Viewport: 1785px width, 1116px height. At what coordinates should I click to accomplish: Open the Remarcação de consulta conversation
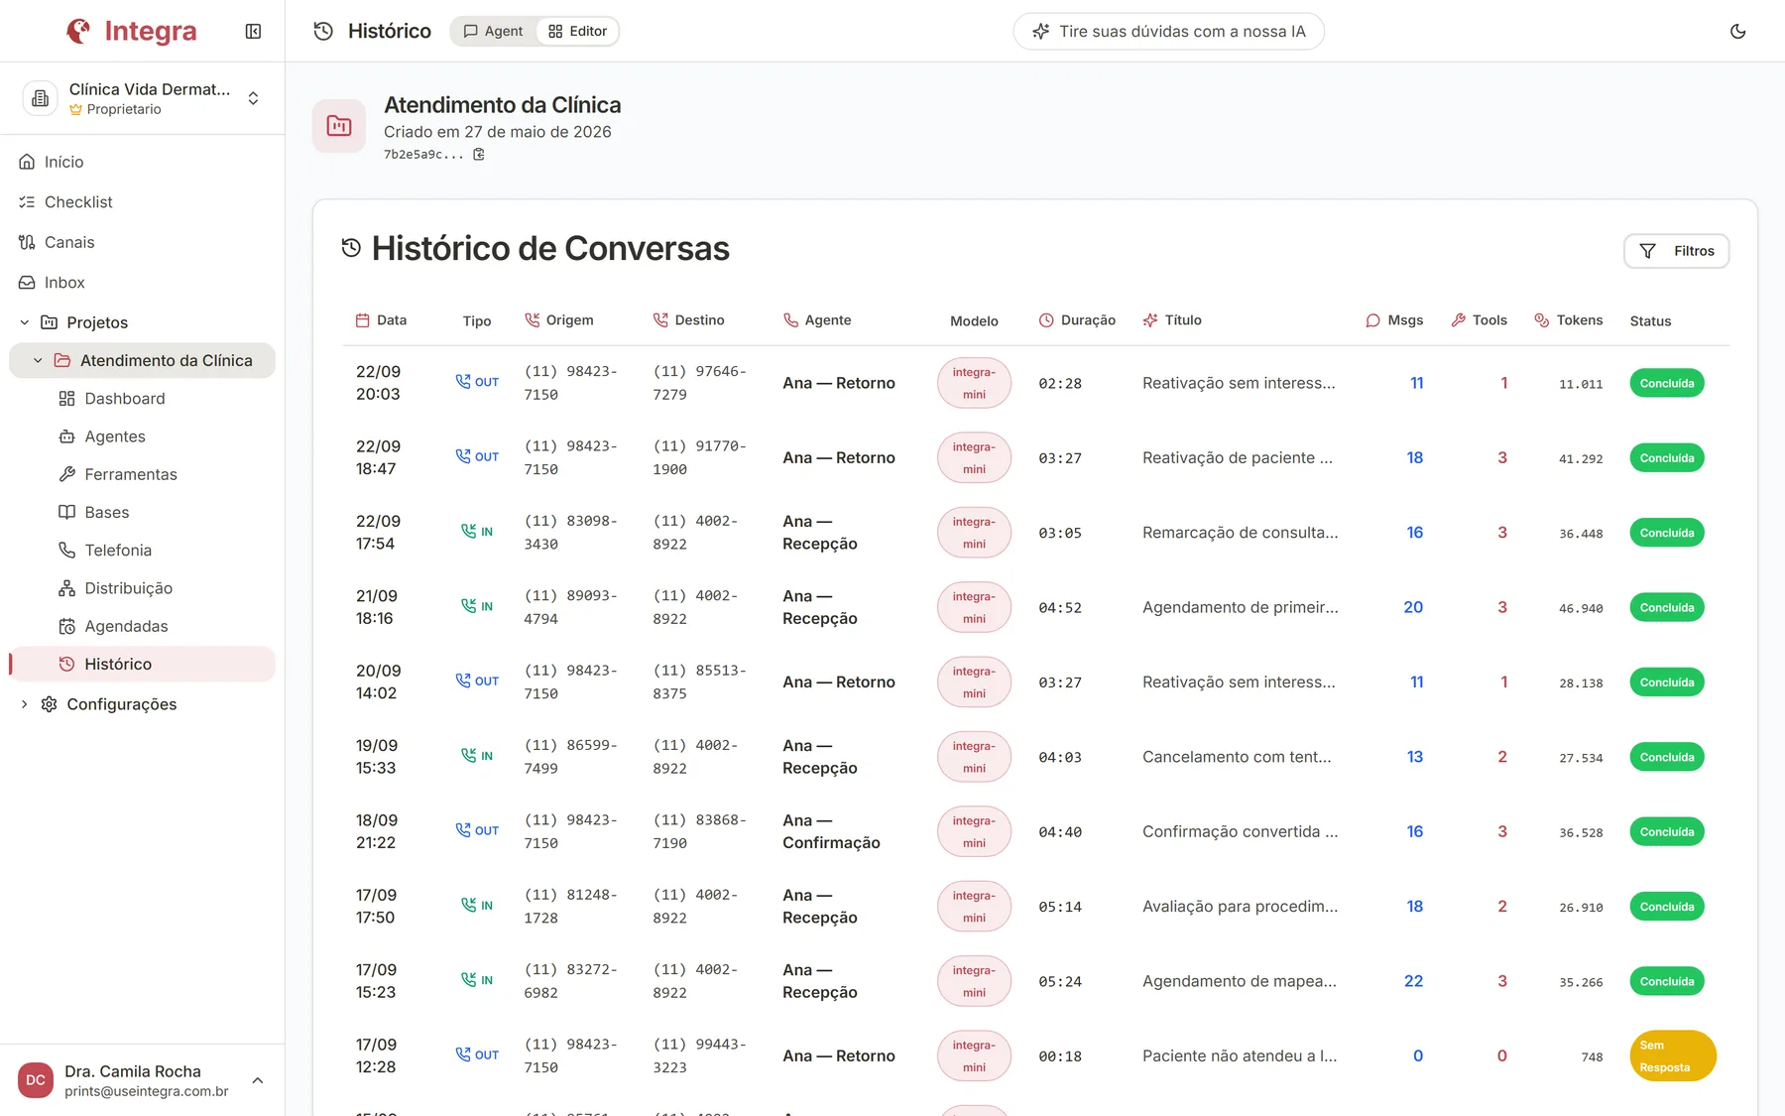pyautogui.click(x=1240, y=533)
